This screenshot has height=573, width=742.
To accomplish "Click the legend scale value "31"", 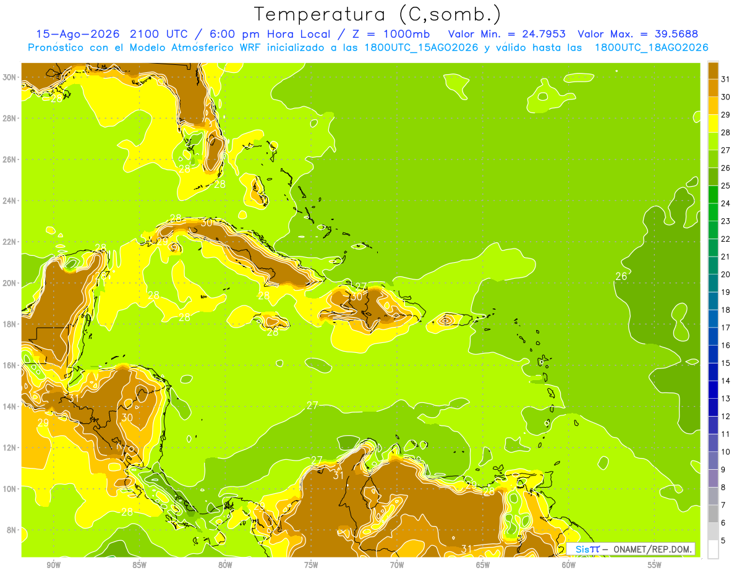I will 726,79.
